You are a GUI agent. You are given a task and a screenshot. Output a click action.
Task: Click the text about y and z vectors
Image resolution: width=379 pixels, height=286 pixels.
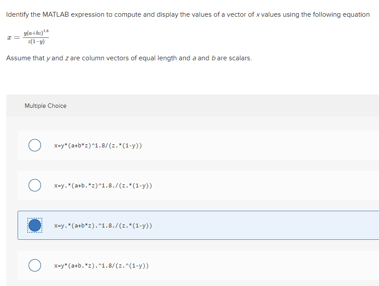[129, 58]
